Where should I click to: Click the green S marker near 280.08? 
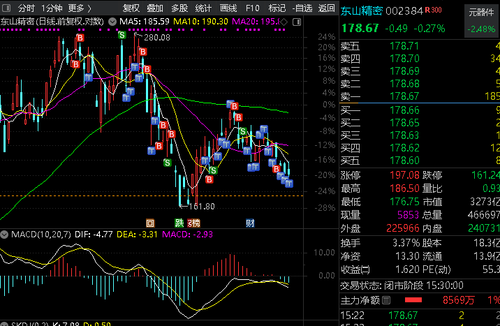pos(122,35)
